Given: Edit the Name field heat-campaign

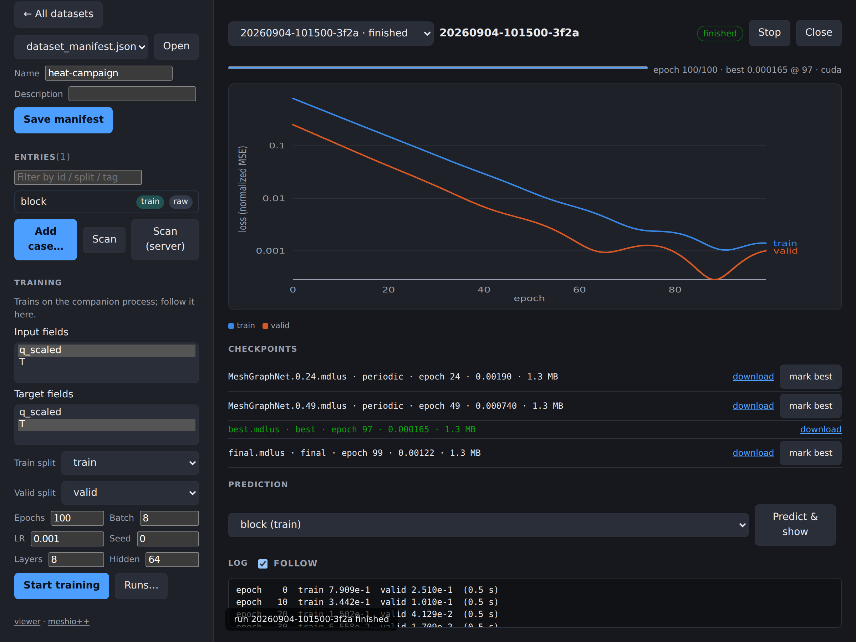Looking at the screenshot, I should click(109, 73).
